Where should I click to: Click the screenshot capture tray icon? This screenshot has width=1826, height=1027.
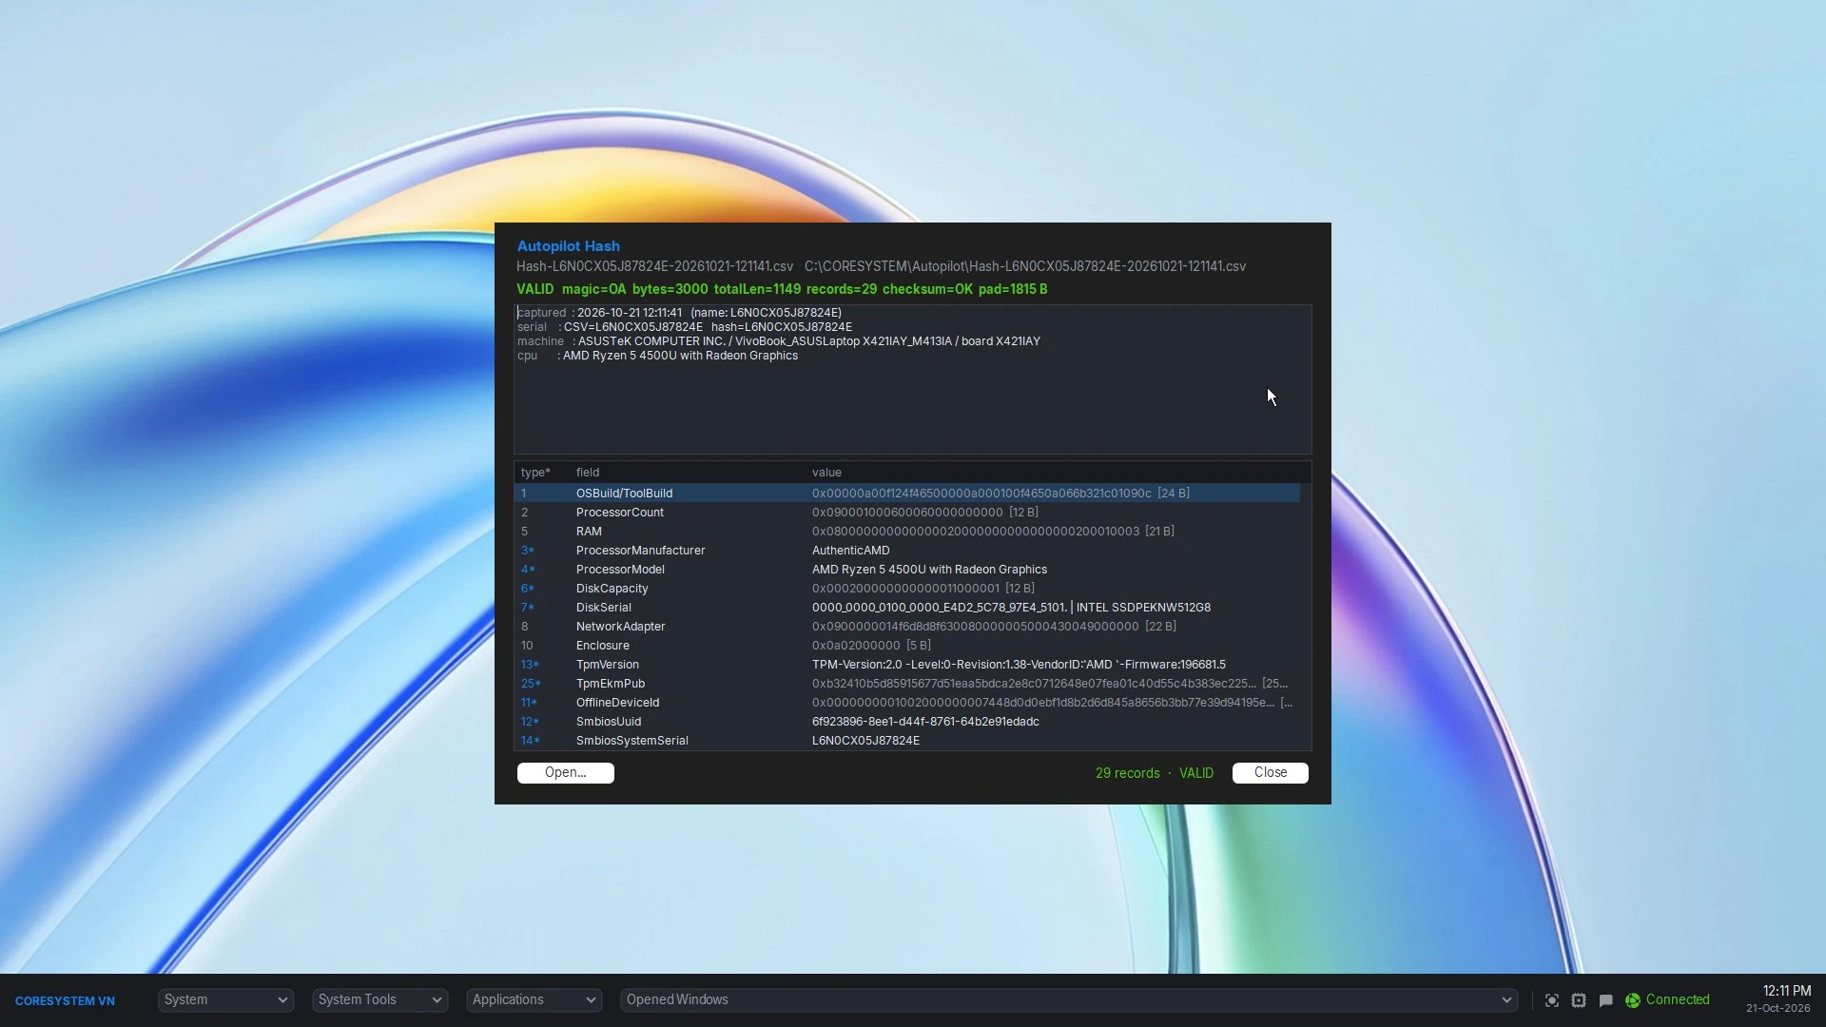(x=1551, y=1000)
